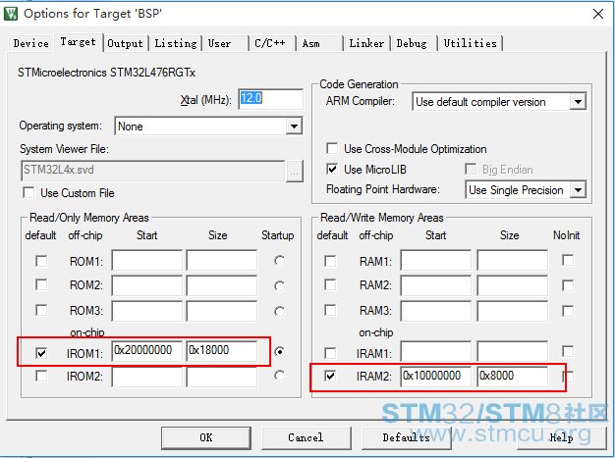This screenshot has width=615, height=458.
Task: Open the Utilities tab
Action: tap(470, 43)
